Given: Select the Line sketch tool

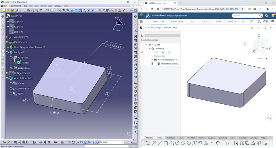Looking at the screenshot, I should pyautogui.click(x=160, y=143).
